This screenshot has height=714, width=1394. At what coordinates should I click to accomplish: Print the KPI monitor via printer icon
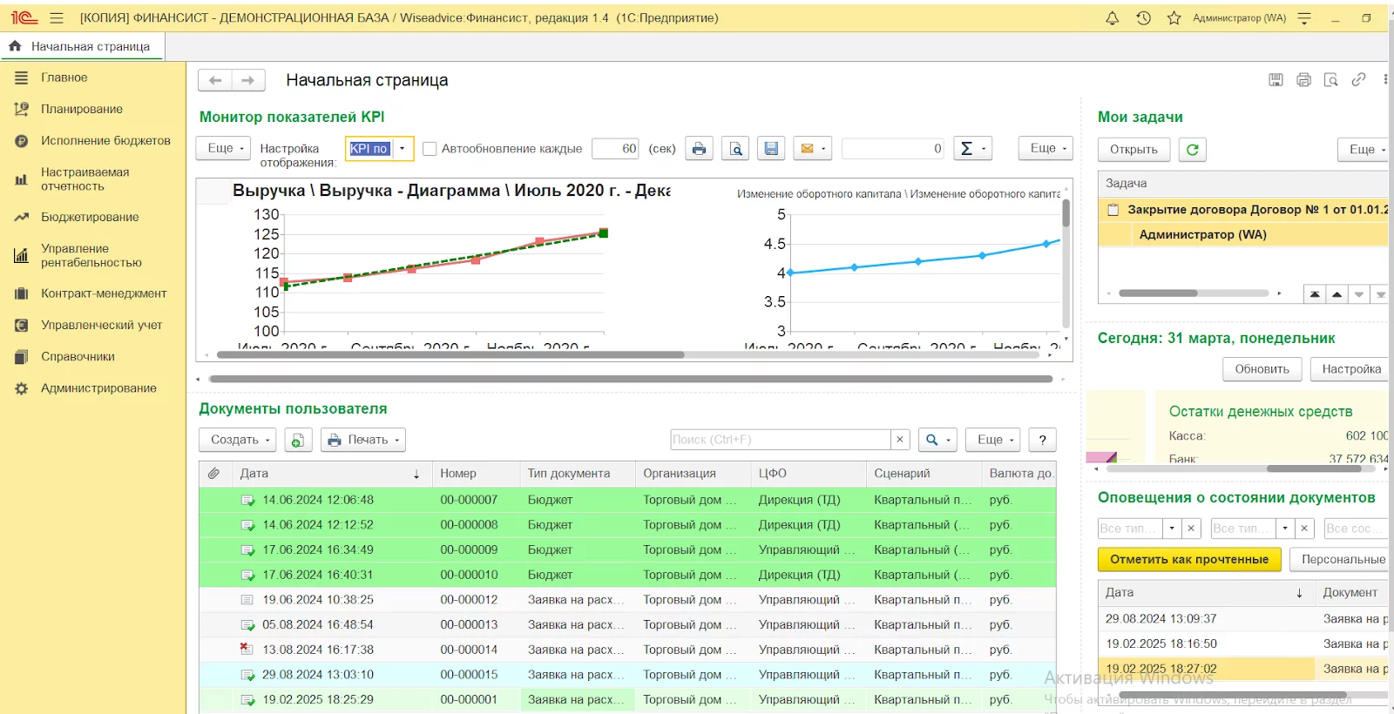point(699,149)
